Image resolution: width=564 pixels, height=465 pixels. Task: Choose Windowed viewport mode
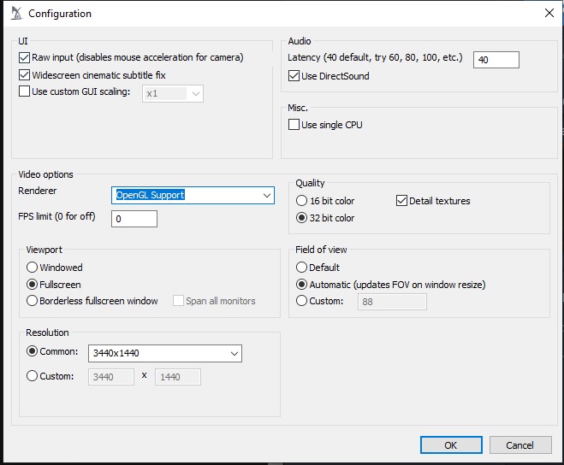32,268
